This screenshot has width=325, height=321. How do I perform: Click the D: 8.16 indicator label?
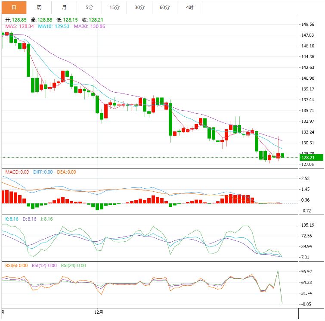click(x=29, y=219)
